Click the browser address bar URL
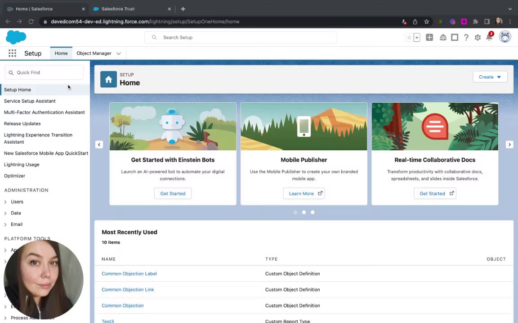This screenshot has height=323, width=518. [x=145, y=22]
